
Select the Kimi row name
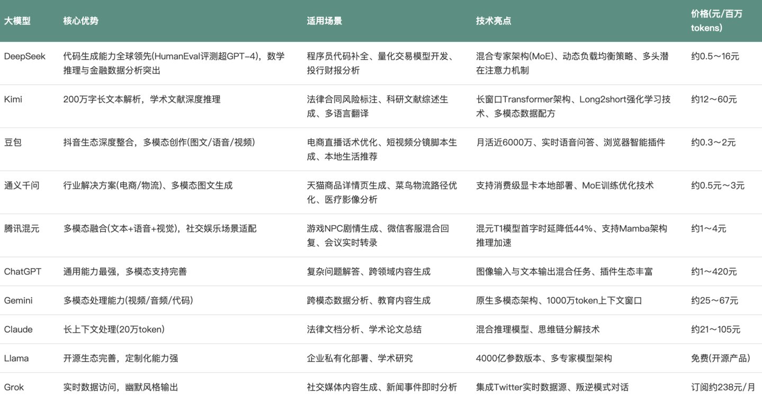(x=13, y=100)
